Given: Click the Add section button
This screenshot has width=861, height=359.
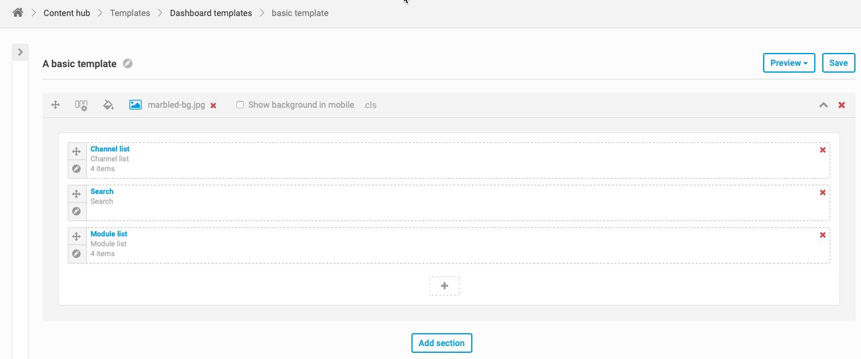Looking at the screenshot, I should point(442,343).
